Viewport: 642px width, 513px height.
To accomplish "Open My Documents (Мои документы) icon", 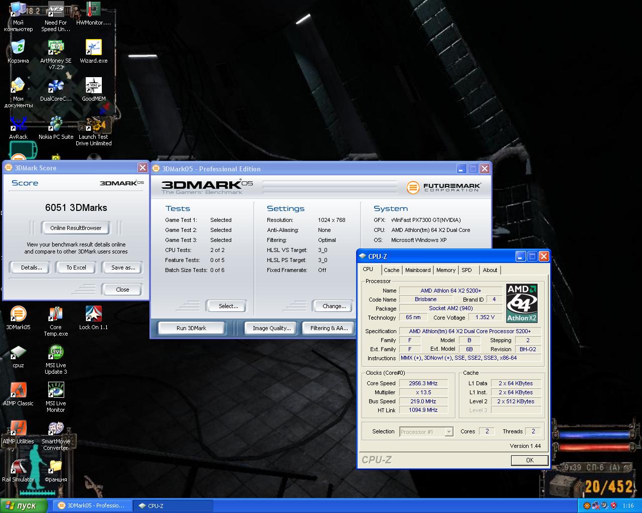I will pos(18,93).
